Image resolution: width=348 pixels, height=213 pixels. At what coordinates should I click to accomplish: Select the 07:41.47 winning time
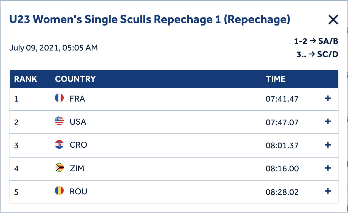tap(282, 99)
